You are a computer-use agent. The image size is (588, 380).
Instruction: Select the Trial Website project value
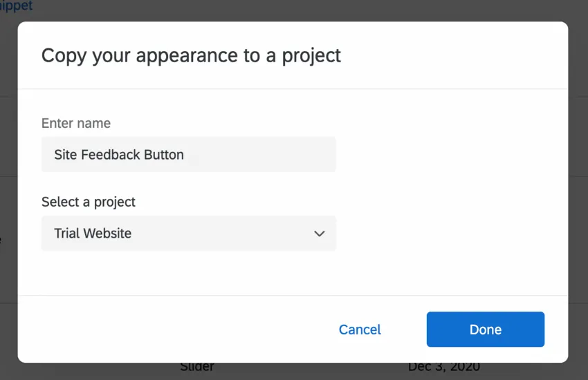pyautogui.click(x=93, y=234)
